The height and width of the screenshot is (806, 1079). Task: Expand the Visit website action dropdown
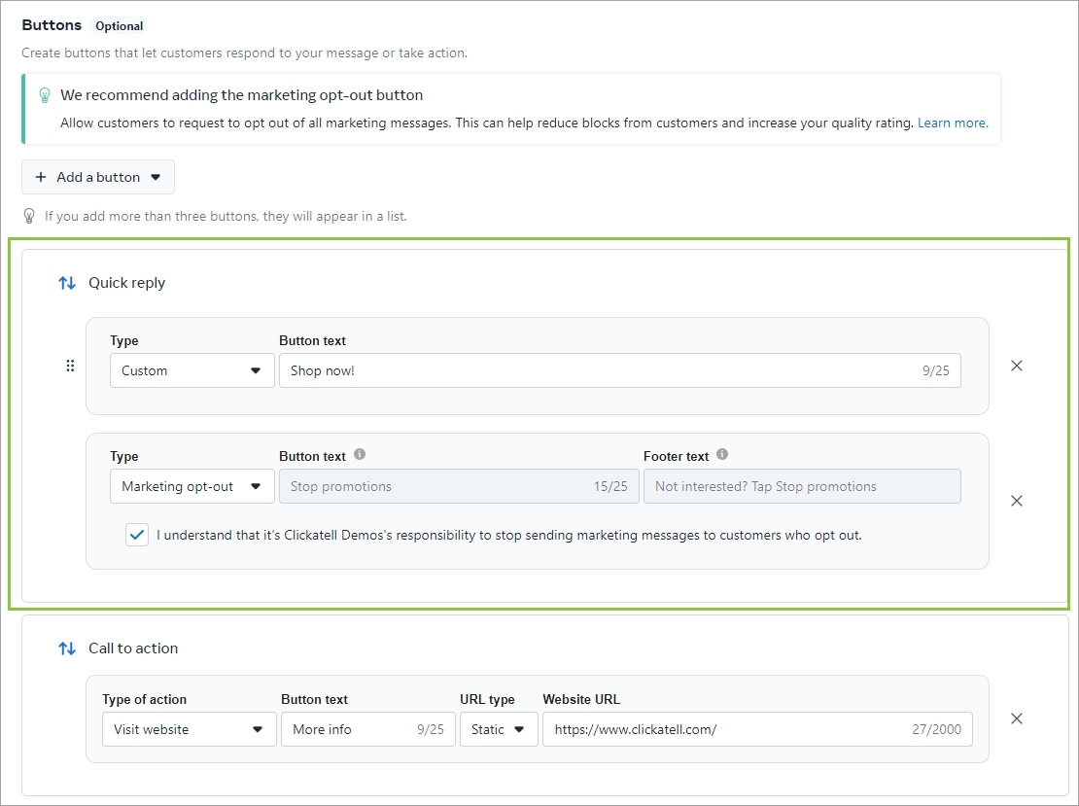pos(189,729)
